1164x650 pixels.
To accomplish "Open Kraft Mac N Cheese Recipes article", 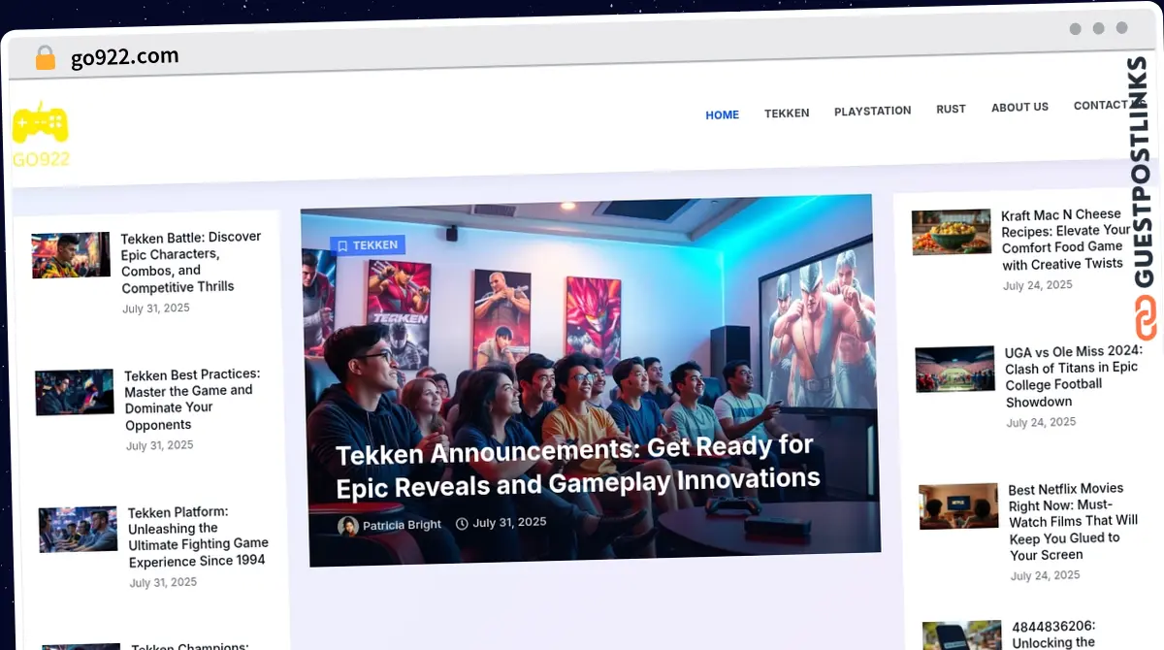I will (x=1065, y=239).
